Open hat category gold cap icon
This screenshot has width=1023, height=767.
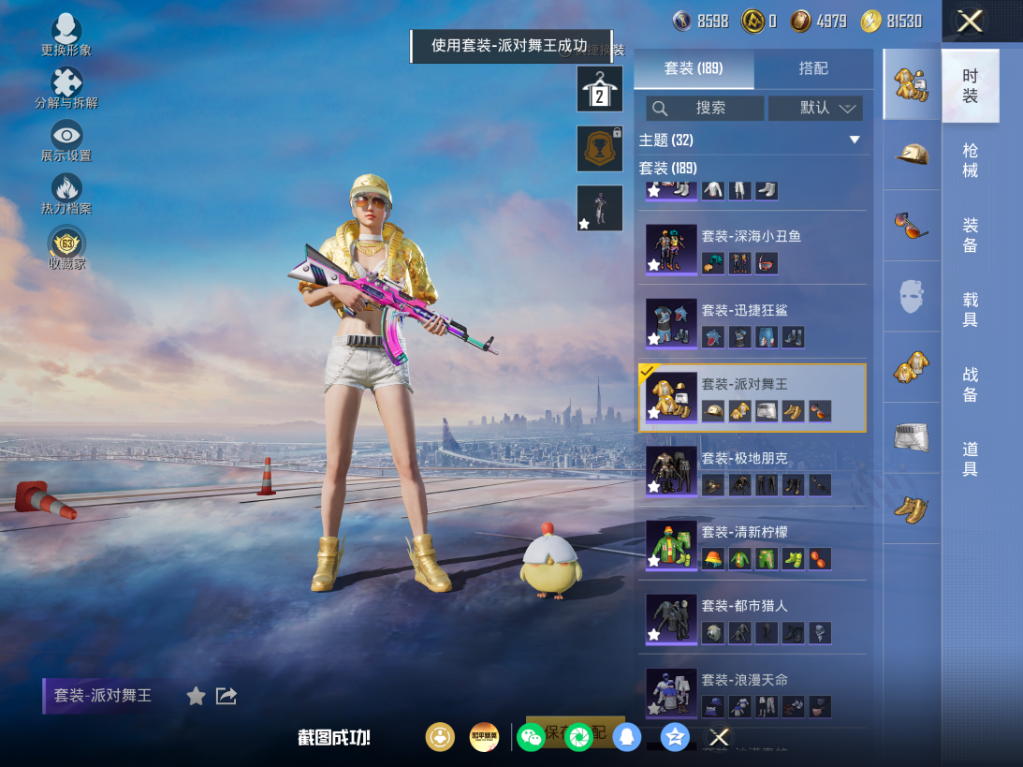tap(912, 155)
